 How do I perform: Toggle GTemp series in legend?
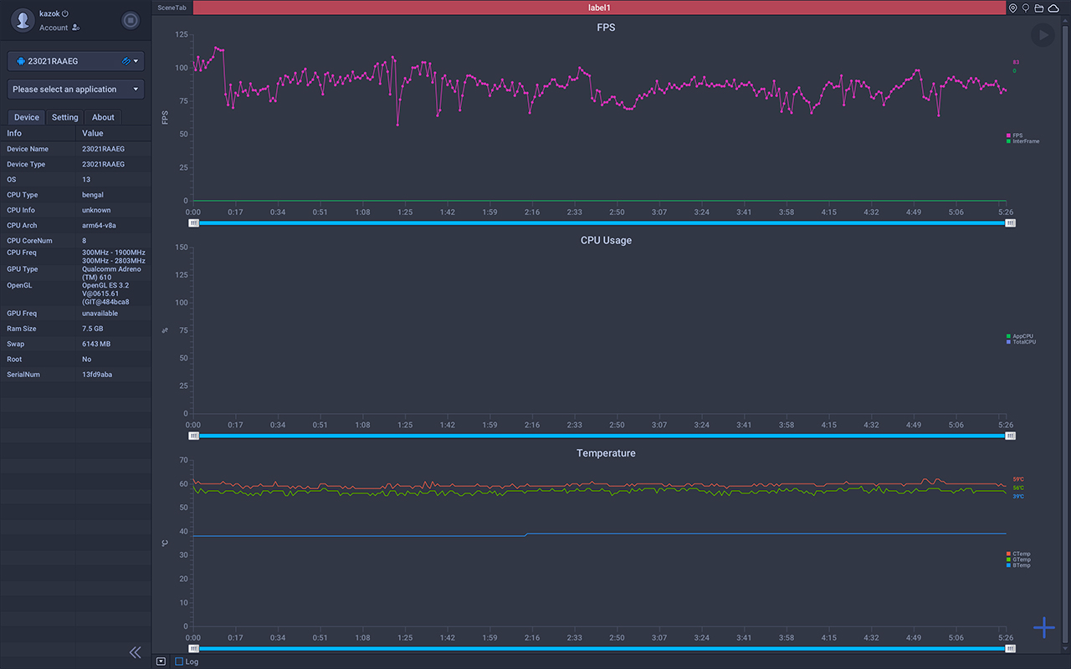point(1018,559)
